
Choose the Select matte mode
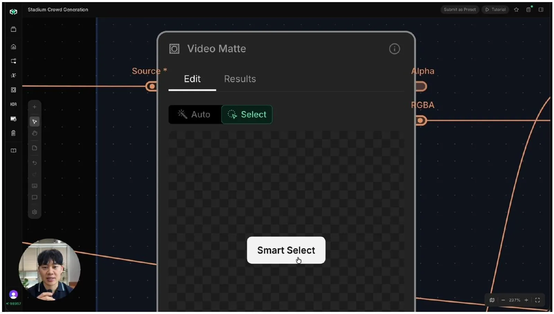247,115
